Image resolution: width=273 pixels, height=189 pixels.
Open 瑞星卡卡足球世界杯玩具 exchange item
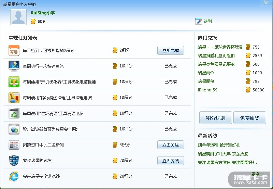[x=220, y=47]
